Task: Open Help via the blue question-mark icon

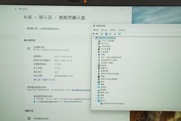Action: [x=106, y=34]
